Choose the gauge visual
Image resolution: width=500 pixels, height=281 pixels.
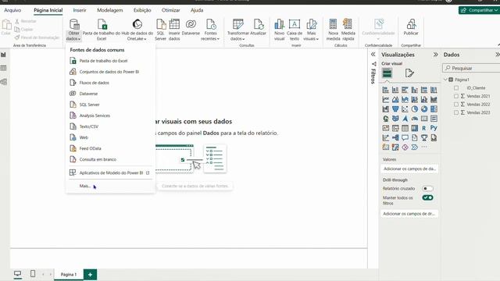(414, 119)
